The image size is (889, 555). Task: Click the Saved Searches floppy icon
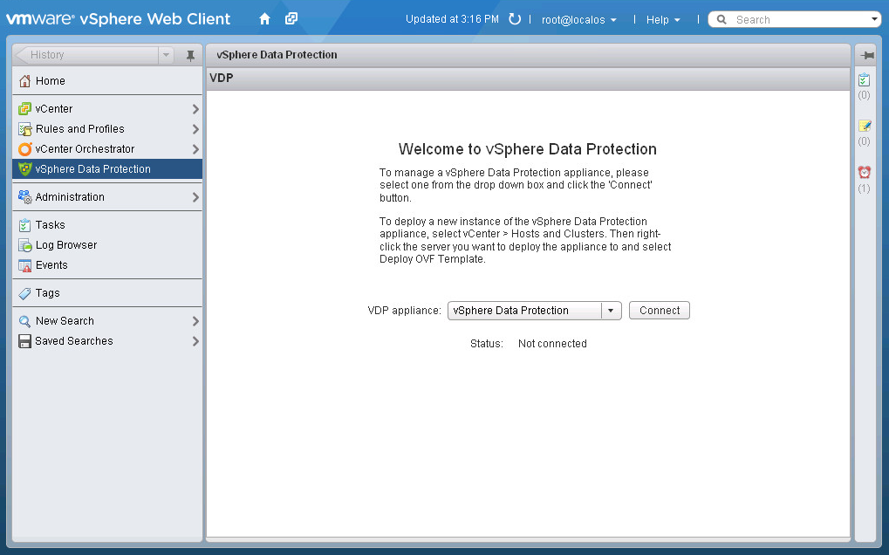[24, 340]
